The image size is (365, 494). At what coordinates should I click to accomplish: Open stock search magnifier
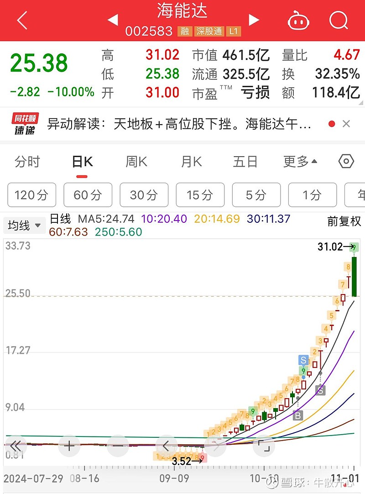click(339, 20)
